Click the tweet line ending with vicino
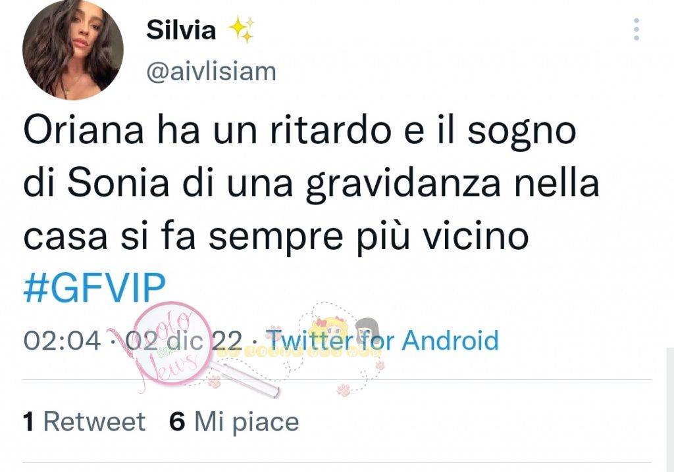674x472 pixels. click(x=276, y=237)
